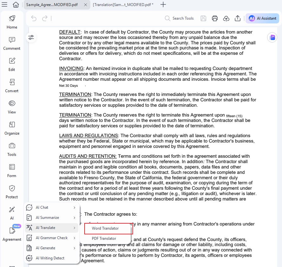The width and height of the screenshot is (282, 267).
Task: Expand the AI Chat submenu
Action: tap(51, 207)
